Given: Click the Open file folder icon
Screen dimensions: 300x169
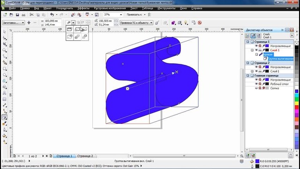Looking at the screenshot, I should pyautogui.click(x=11, y=15).
